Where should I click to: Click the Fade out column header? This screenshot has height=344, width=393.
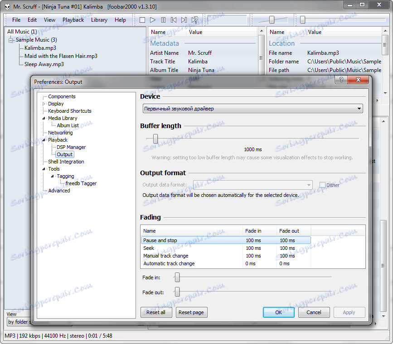pos(293,231)
